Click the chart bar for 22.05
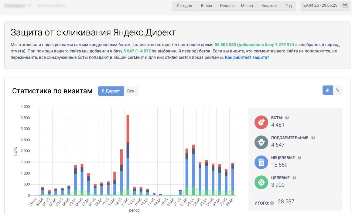Screen dimensions: 352x214 (187, 172)
